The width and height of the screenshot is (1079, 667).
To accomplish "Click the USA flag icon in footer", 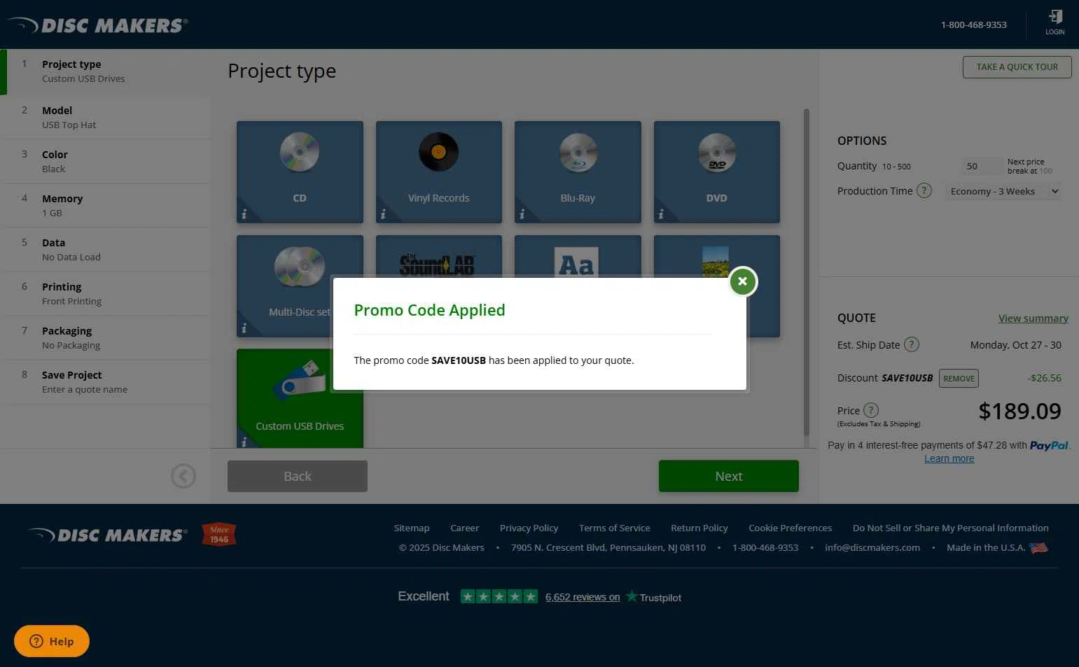I will [1039, 547].
